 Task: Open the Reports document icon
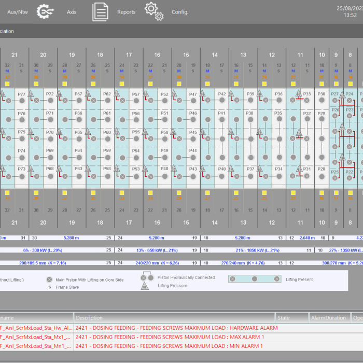point(100,12)
